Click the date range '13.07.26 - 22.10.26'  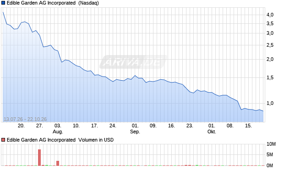coord(25,119)
